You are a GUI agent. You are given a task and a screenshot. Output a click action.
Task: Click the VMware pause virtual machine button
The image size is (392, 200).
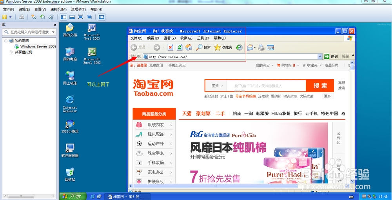4,17
